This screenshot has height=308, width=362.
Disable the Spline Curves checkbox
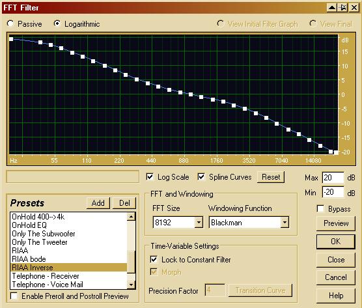point(201,177)
